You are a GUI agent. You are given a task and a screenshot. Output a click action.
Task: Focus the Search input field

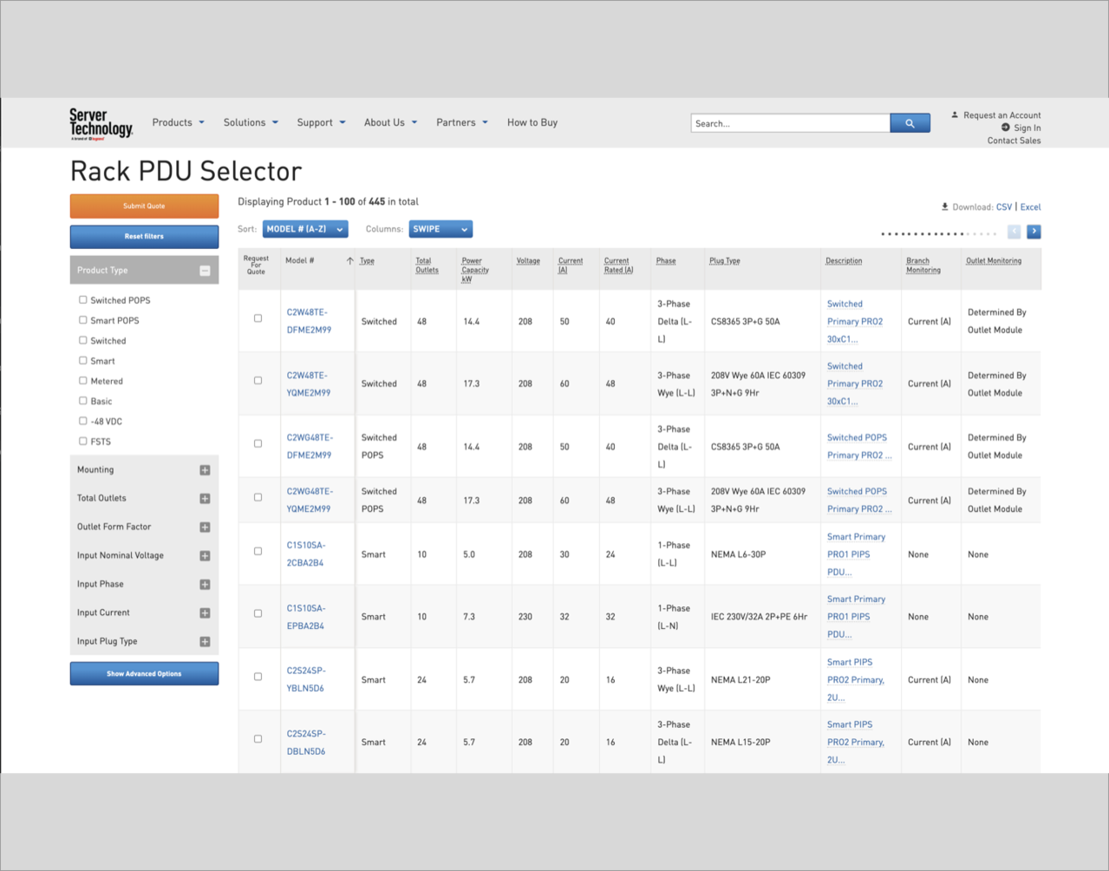[x=791, y=123]
